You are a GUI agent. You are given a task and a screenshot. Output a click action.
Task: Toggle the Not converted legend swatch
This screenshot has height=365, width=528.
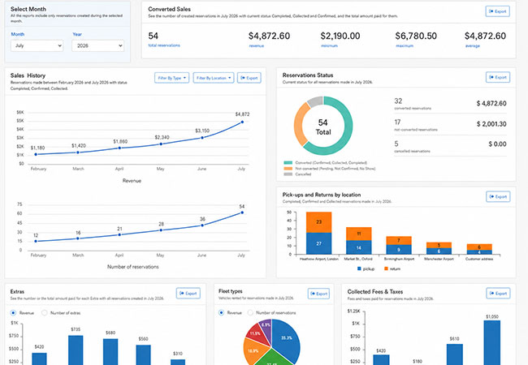pos(288,169)
